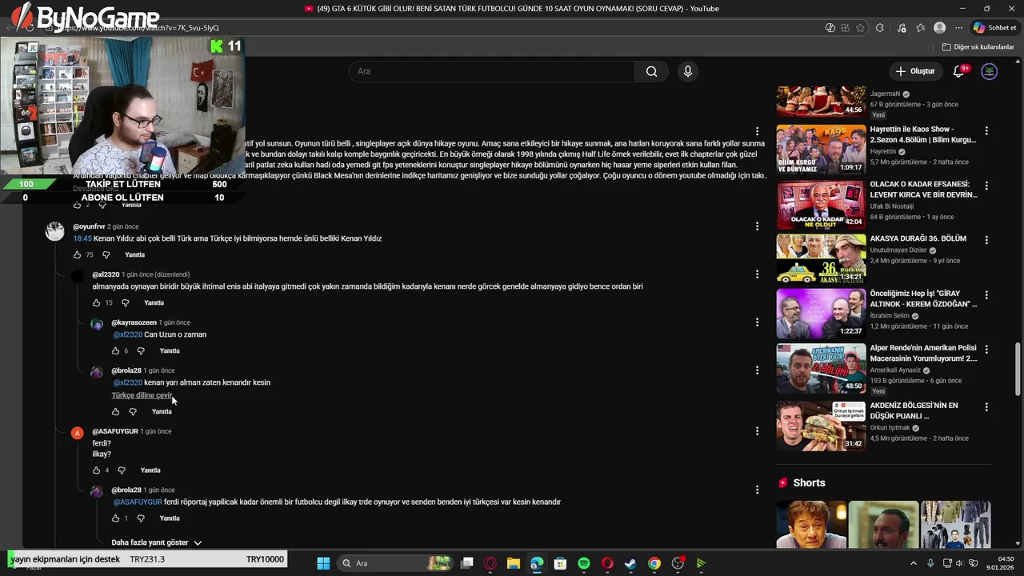Expand Daha fazla yanıt göster replies
The width and height of the screenshot is (1024, 576).
tap(157, 542)
